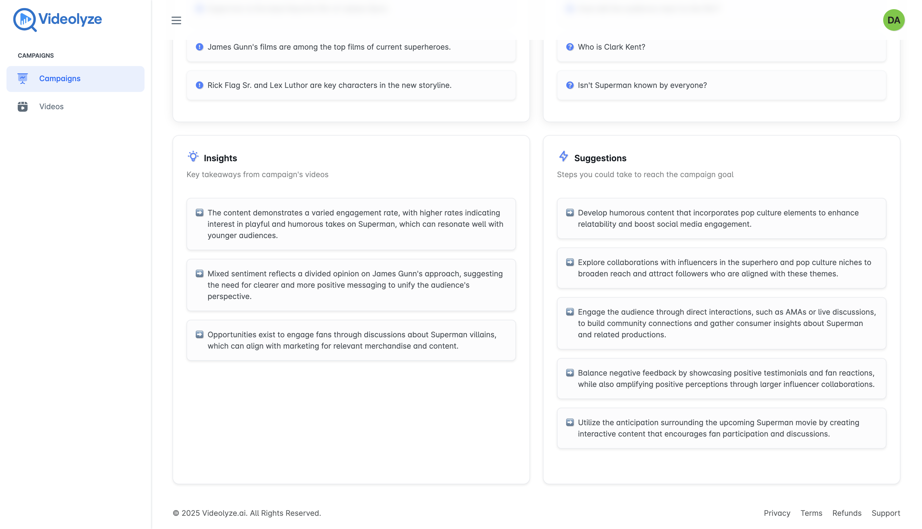Click the Suggestions heading
This screenshot has width=922, height=529.
click(x=600, y=158)
